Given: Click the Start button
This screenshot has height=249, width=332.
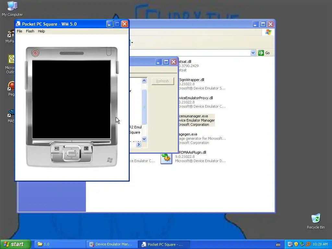Looking at the screenshot, I should 15,244.
